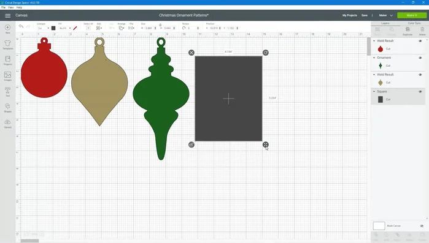
Task: Click the Fill no-color swatch
Action: (75, 28)
